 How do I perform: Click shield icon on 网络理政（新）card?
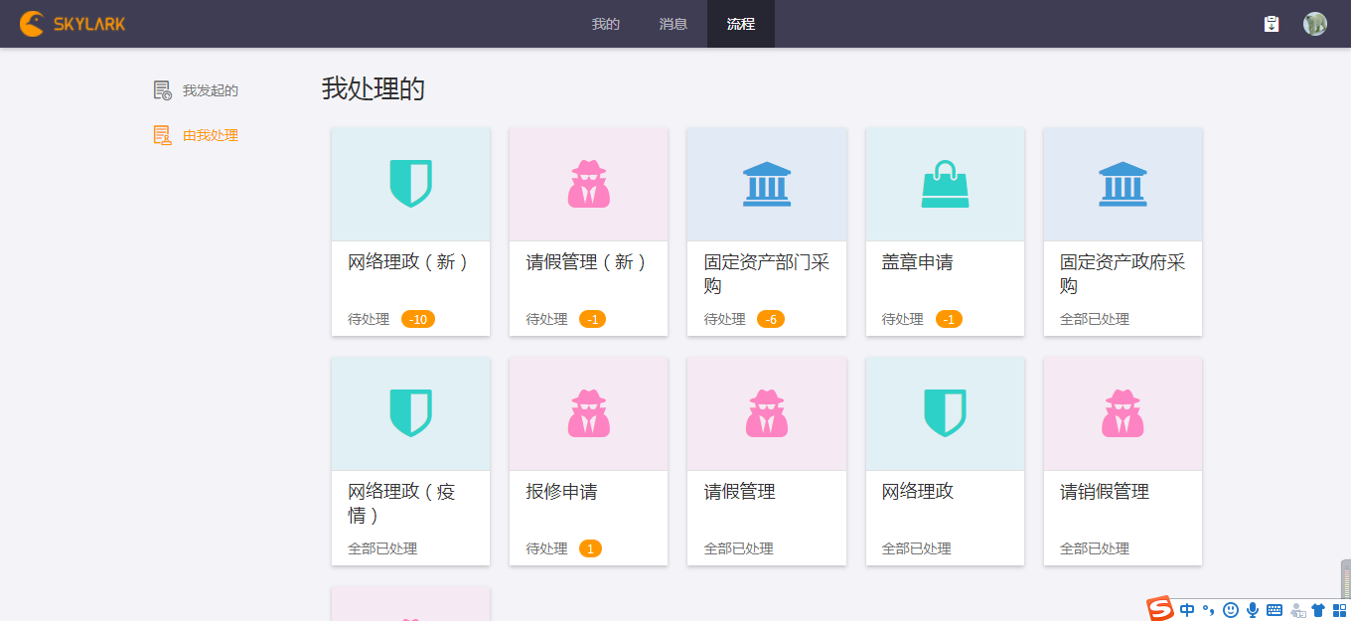coord(410,184)
